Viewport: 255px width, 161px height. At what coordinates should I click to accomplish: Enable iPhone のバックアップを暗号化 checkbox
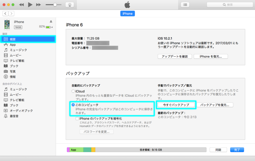[77, 119]
